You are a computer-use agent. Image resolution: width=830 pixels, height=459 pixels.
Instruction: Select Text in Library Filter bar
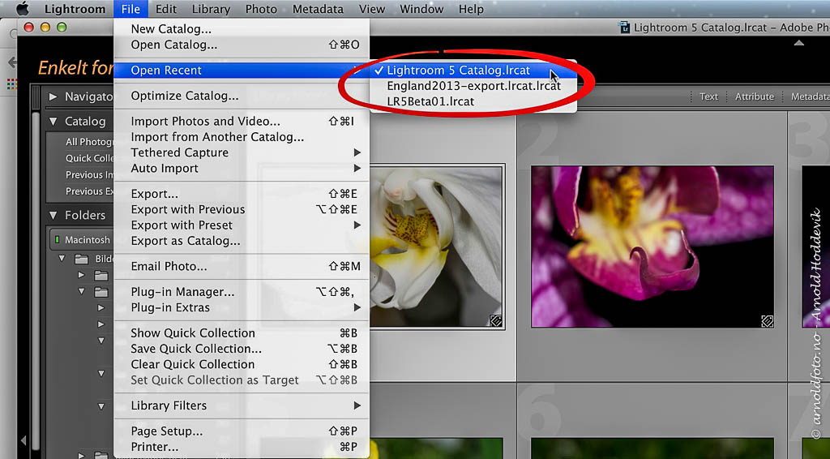tap(708, 97)
